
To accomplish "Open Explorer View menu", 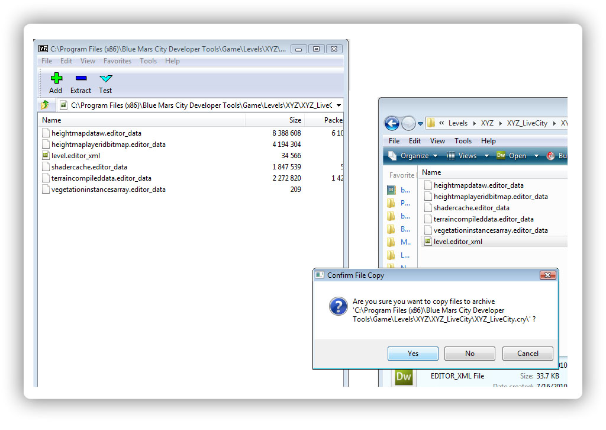I will pyautogui.click(x=437, y=141).
